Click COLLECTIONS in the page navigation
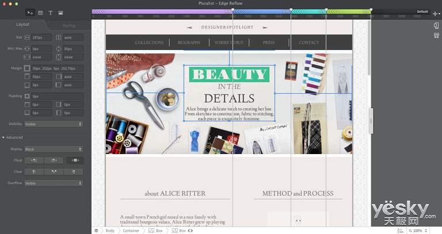 149,43
